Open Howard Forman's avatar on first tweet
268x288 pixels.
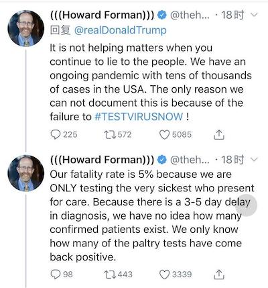click(26, 28)
